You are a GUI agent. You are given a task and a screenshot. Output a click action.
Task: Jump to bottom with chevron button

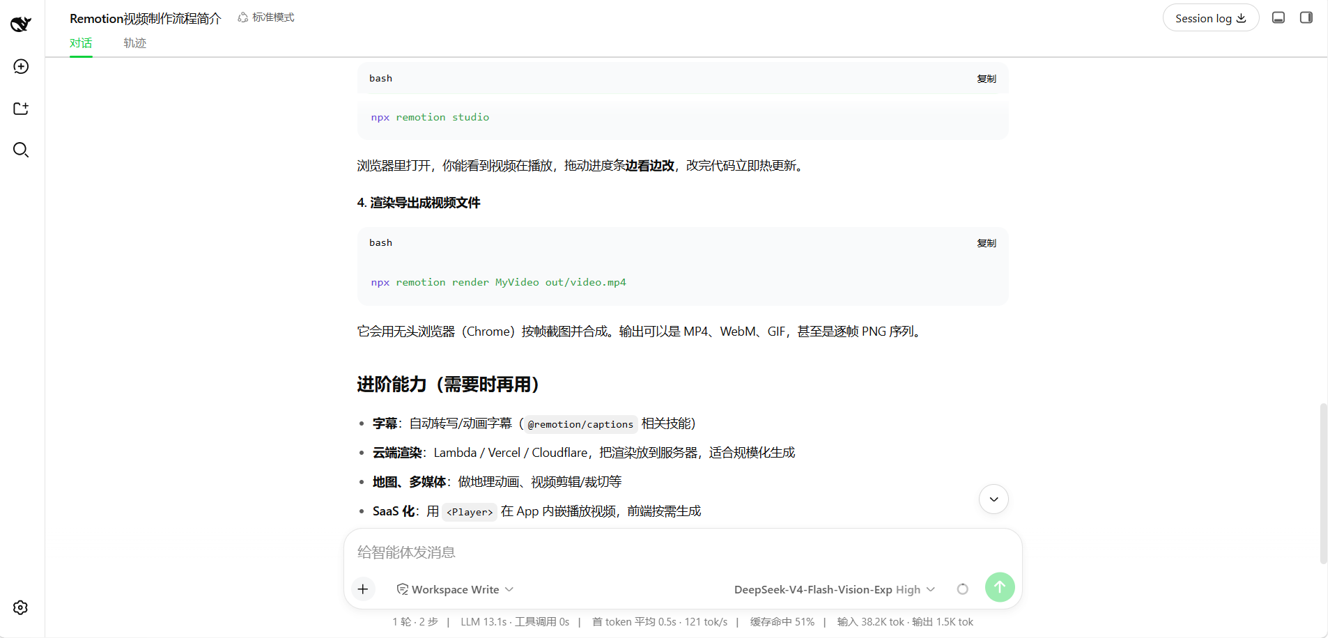coord(993,499)
